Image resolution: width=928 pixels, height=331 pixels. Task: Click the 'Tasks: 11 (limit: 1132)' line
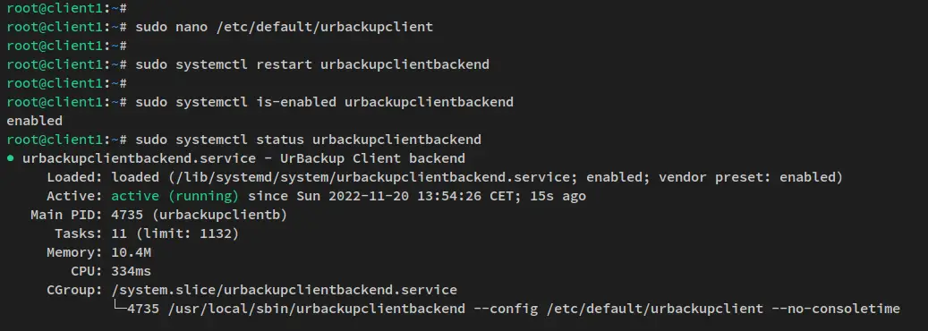pyautogui.click(x=147, y=233)
